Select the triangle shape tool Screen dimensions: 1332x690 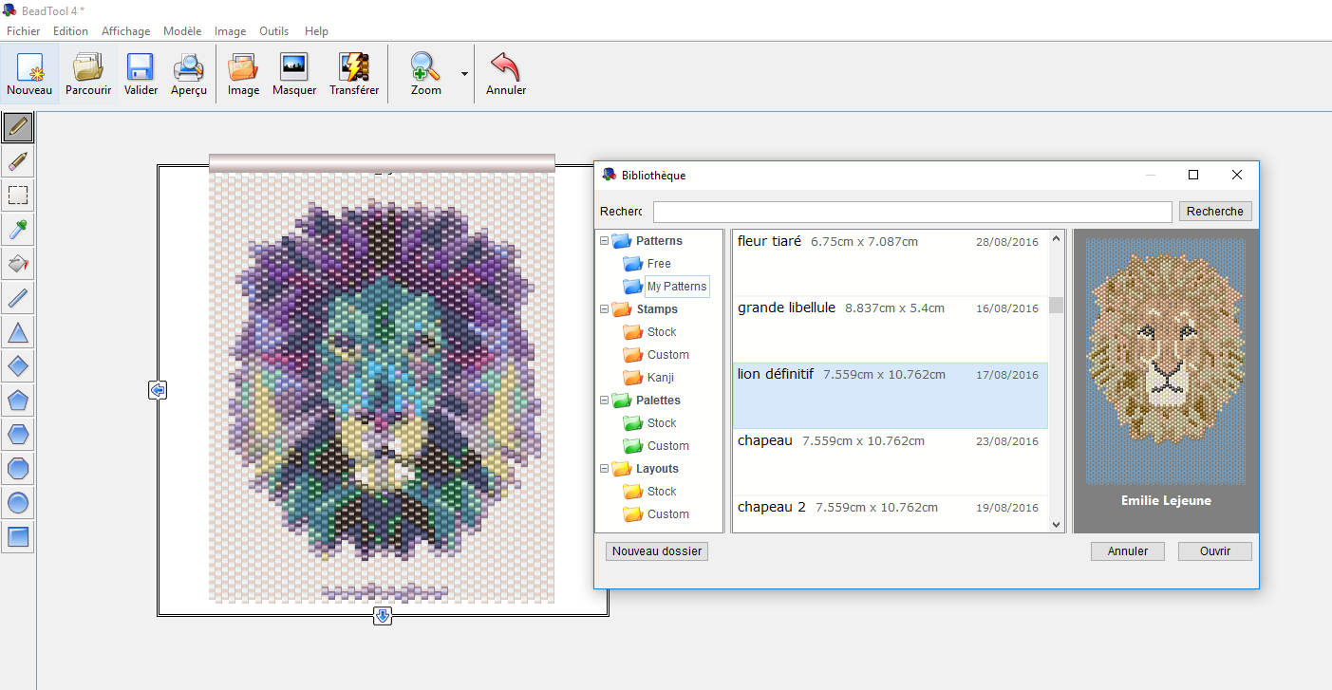[x=18, y=332]
